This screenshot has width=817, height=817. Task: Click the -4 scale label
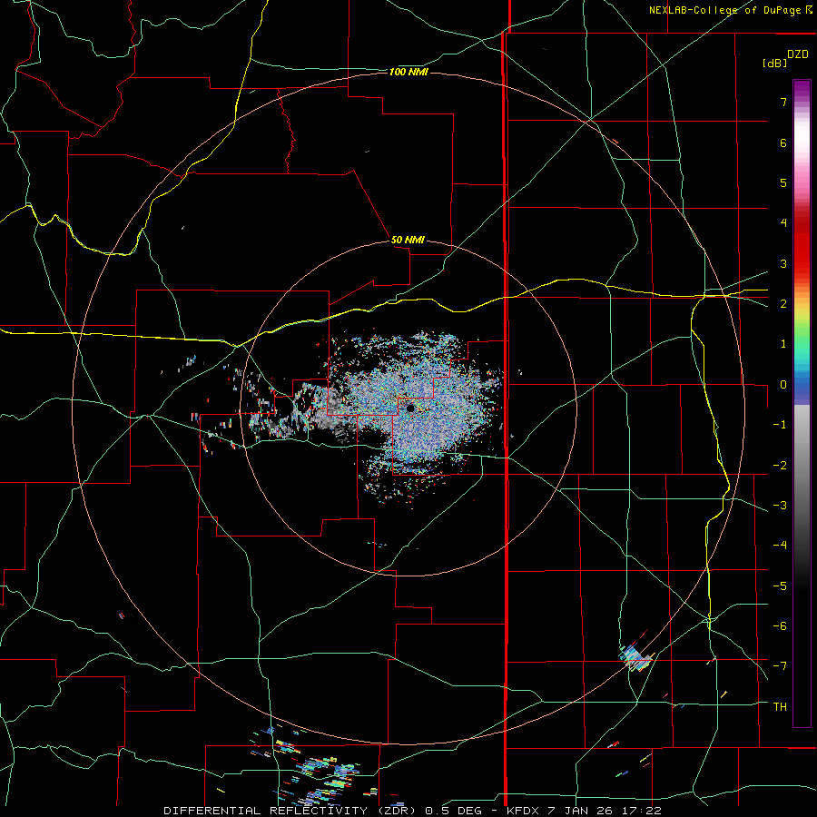[780, 546]
